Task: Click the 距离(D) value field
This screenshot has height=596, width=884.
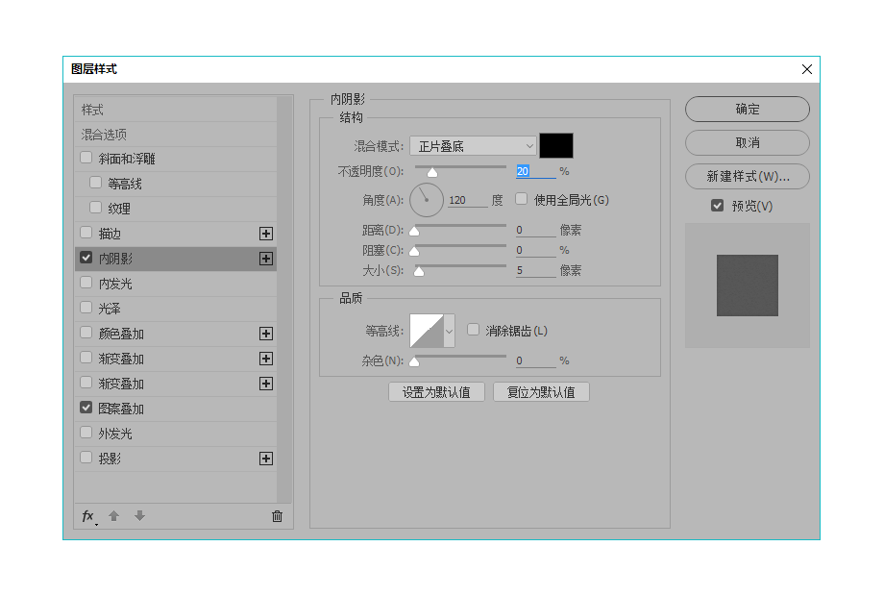Action: click(x=535, y=230)
